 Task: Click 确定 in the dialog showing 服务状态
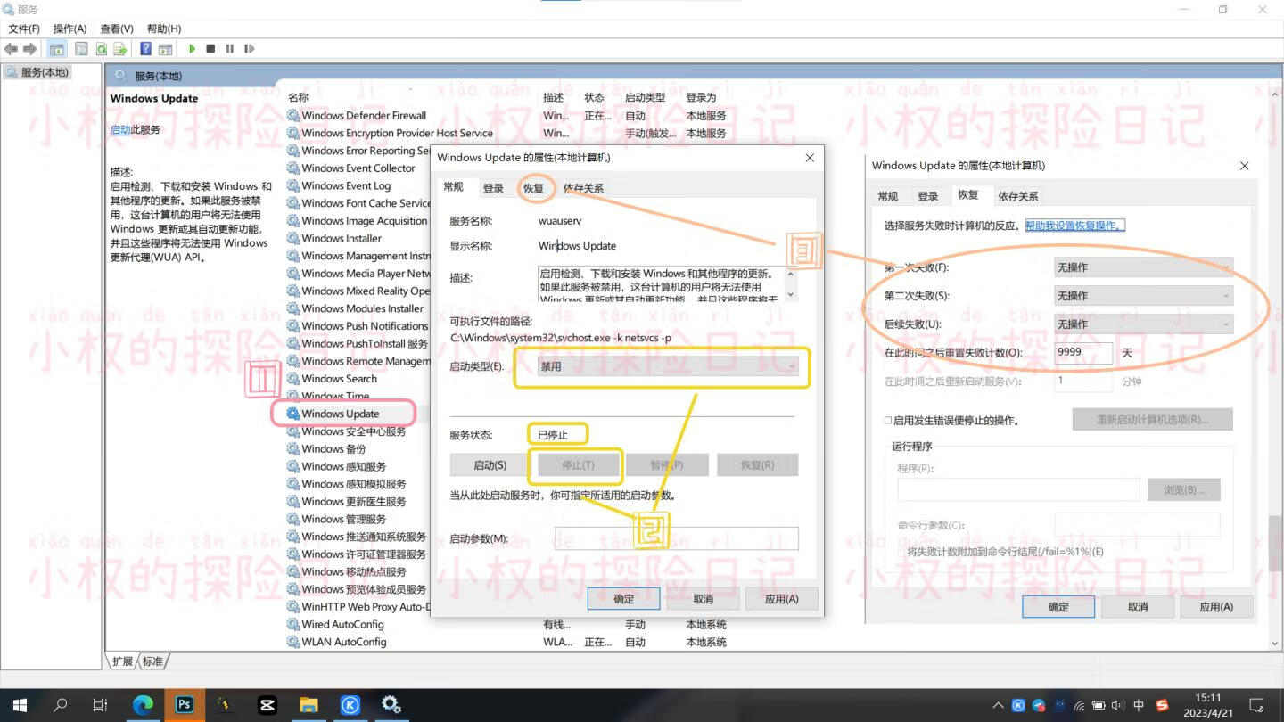click(x=624, y=599)
